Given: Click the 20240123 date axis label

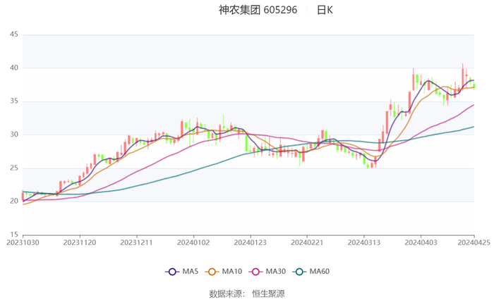Looking at the screenshot, I should point(250,242).
